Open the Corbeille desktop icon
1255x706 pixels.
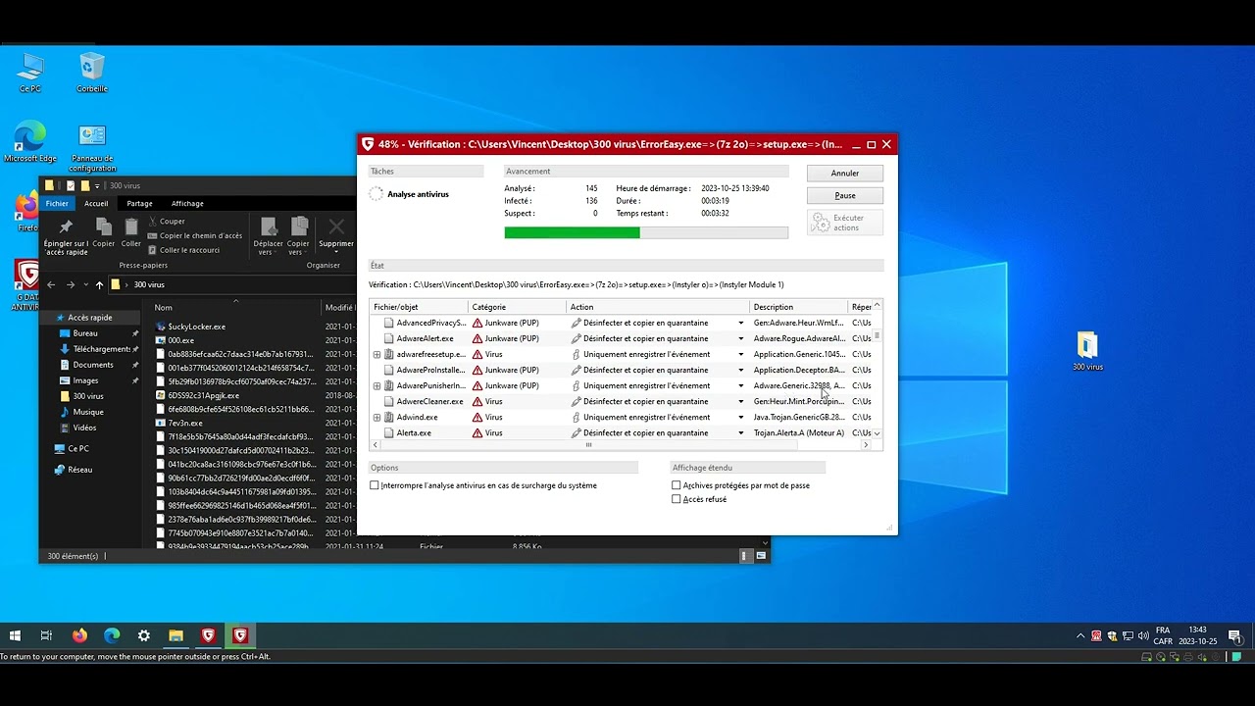pyautogui.click(x=92, y=72)
